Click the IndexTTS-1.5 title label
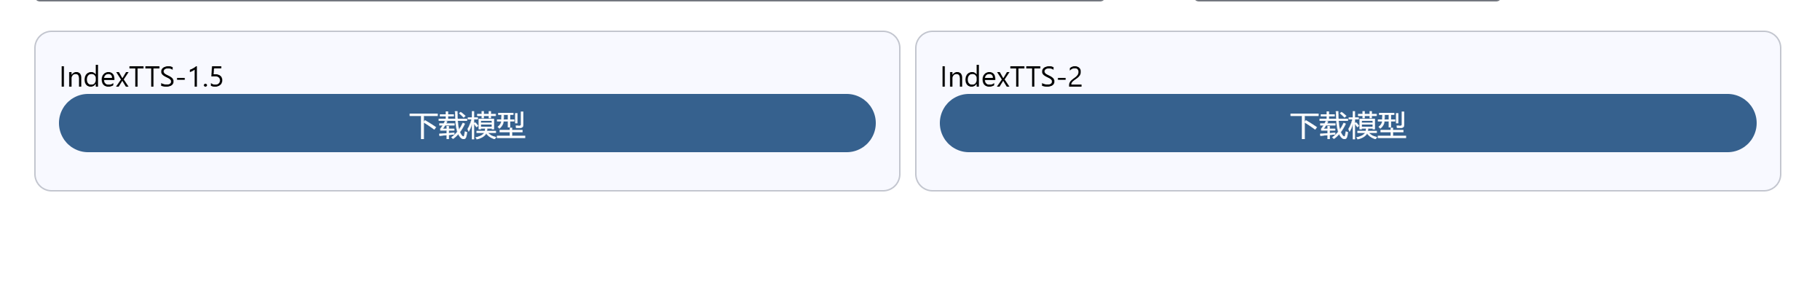Viewport: 1820px width, 292px height. coord(141,77)
